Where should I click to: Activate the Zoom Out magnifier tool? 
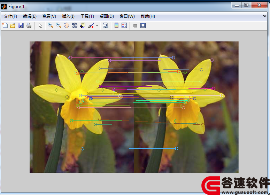coord(59,25)
